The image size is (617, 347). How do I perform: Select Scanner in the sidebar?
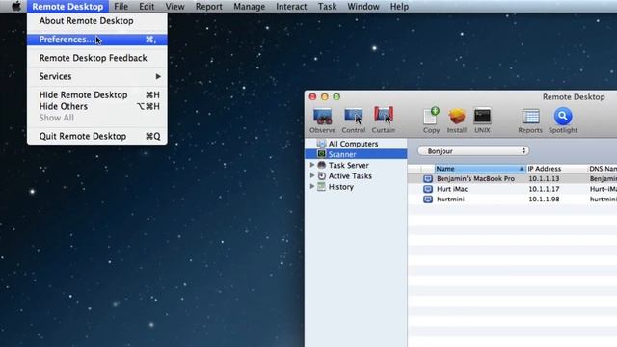point(356,154)
